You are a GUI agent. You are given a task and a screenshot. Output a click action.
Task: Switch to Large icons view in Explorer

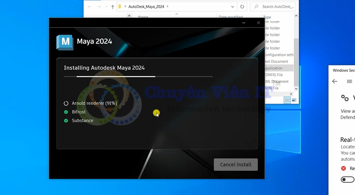pos(294,100)
